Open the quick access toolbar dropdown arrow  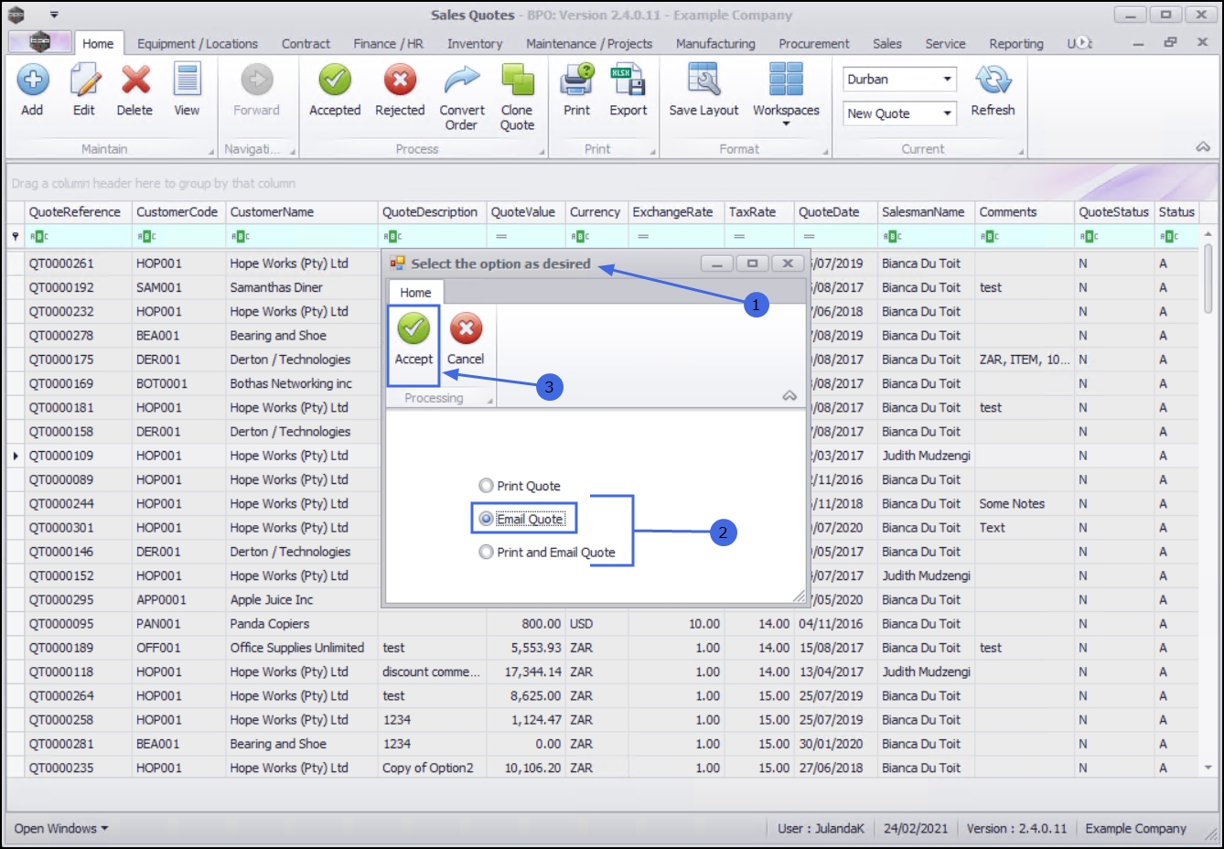click(54, 15)
